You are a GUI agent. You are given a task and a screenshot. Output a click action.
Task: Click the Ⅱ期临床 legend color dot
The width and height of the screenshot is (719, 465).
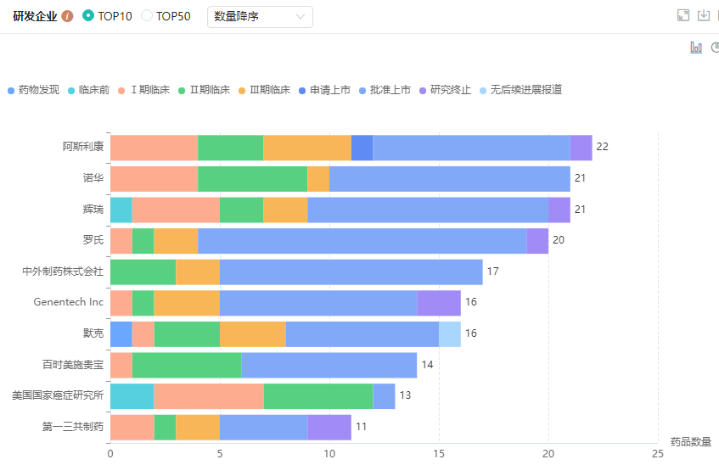(x=182, y=90)
